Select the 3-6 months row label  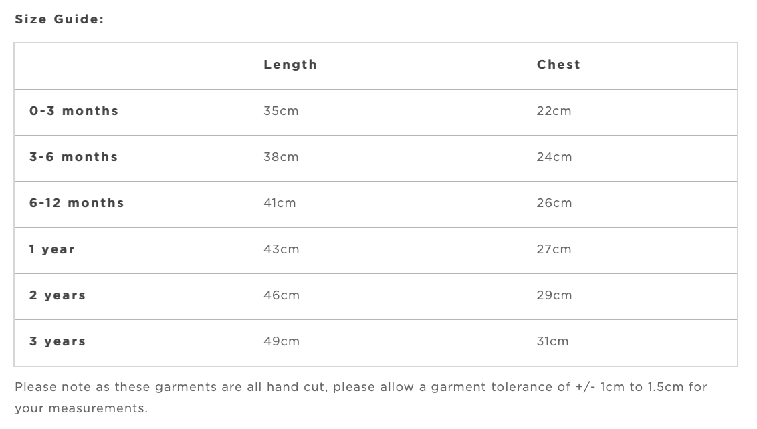click(74, 157)
